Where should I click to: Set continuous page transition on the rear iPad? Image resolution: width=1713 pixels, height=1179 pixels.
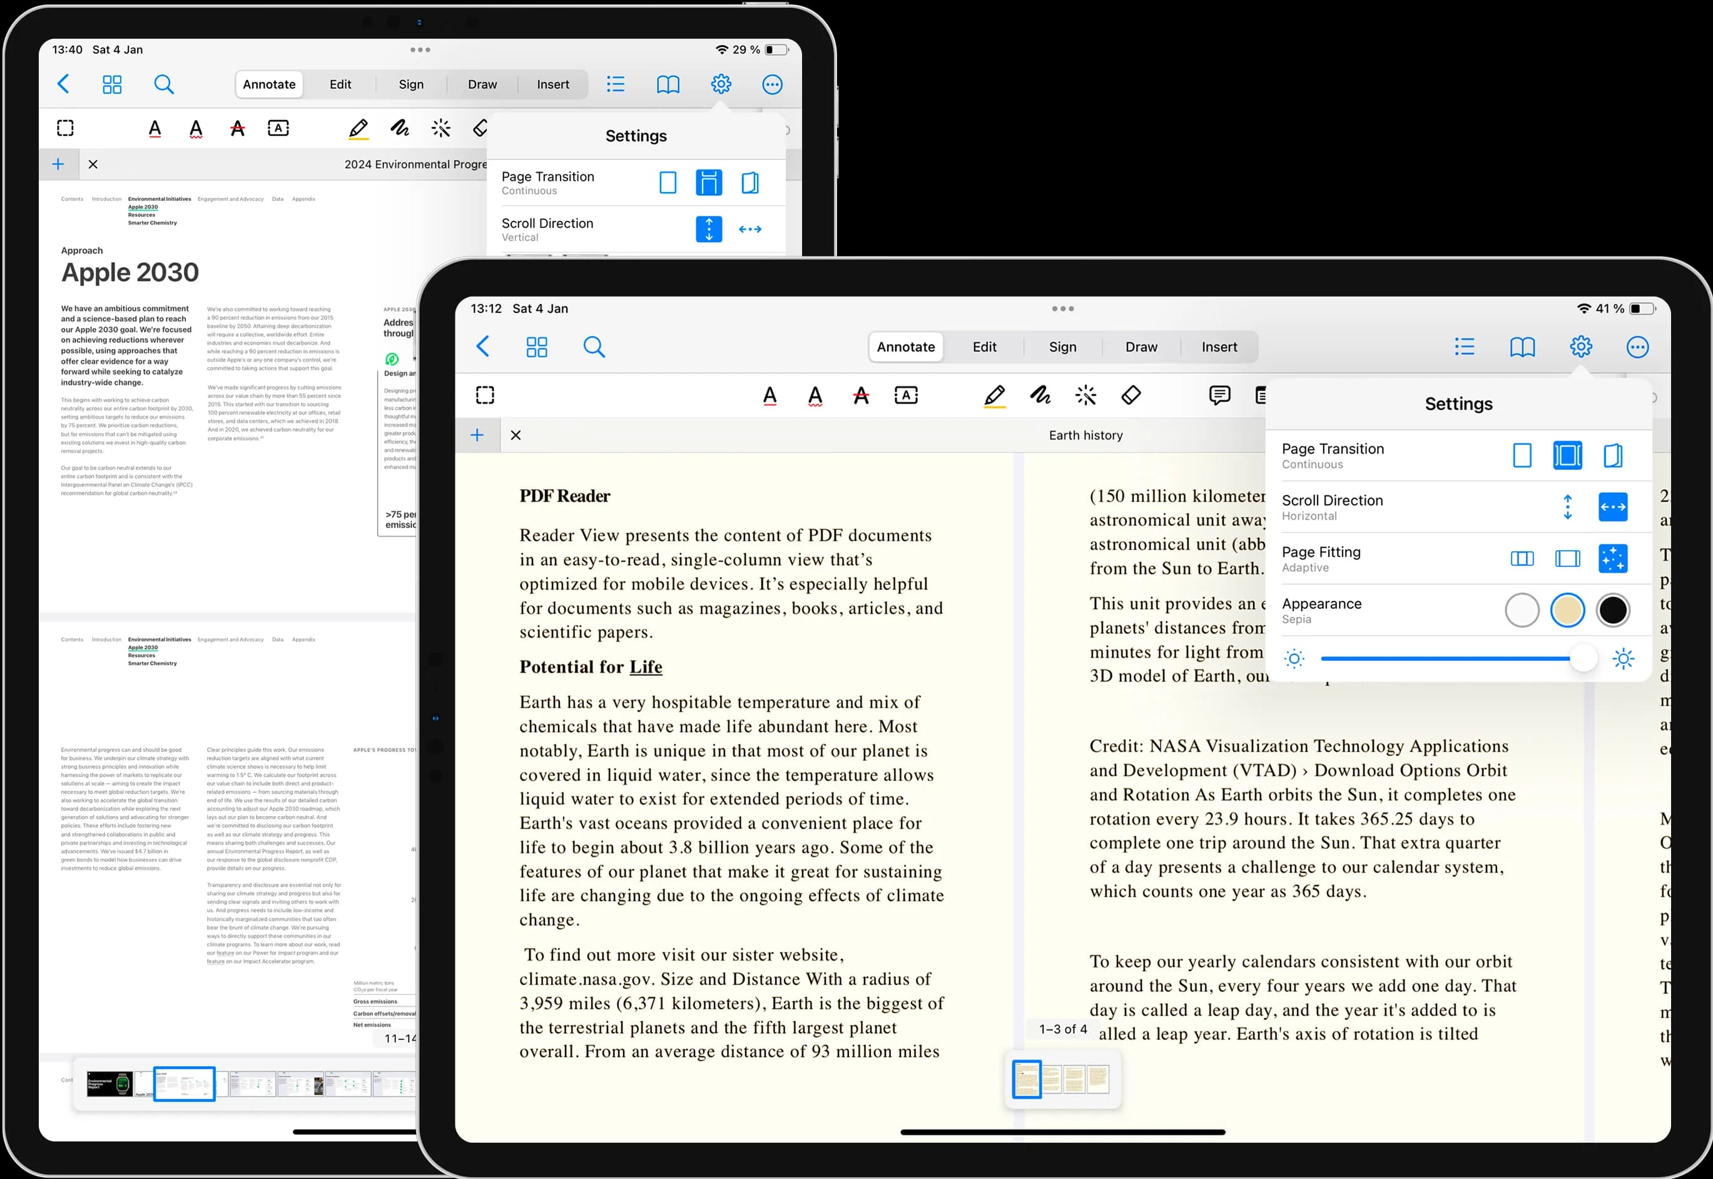pos(709,183)
